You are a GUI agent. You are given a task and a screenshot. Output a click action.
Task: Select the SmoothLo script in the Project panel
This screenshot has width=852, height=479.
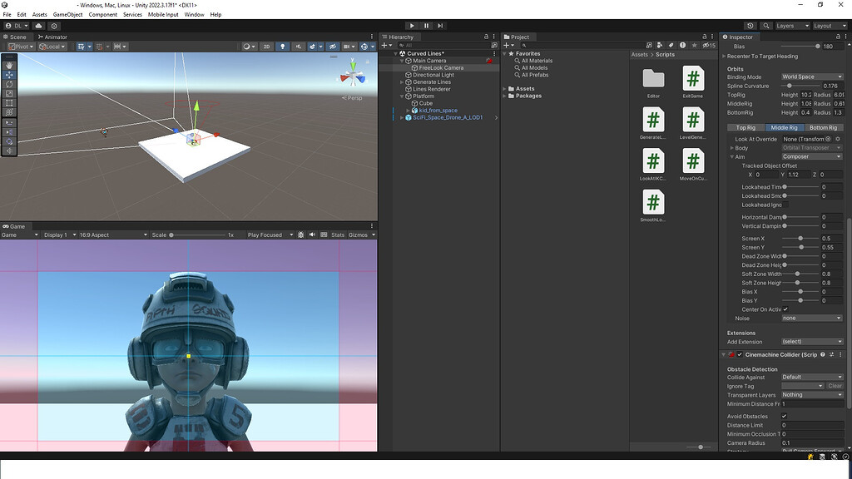(653, 202)
